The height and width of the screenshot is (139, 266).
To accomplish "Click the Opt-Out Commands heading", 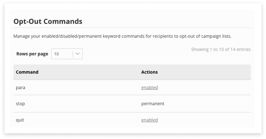I will coord(48,22).
